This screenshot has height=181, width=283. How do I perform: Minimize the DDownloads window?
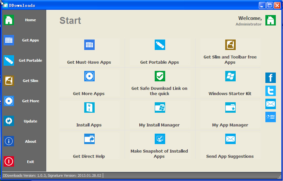point(262,6)
